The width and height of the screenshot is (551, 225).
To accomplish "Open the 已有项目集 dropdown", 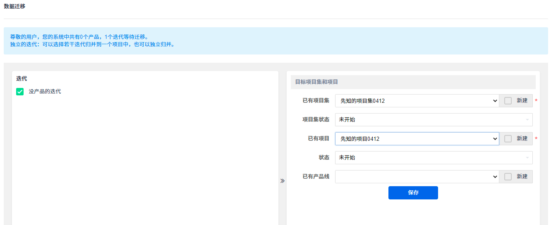I will tap(417, 101).
